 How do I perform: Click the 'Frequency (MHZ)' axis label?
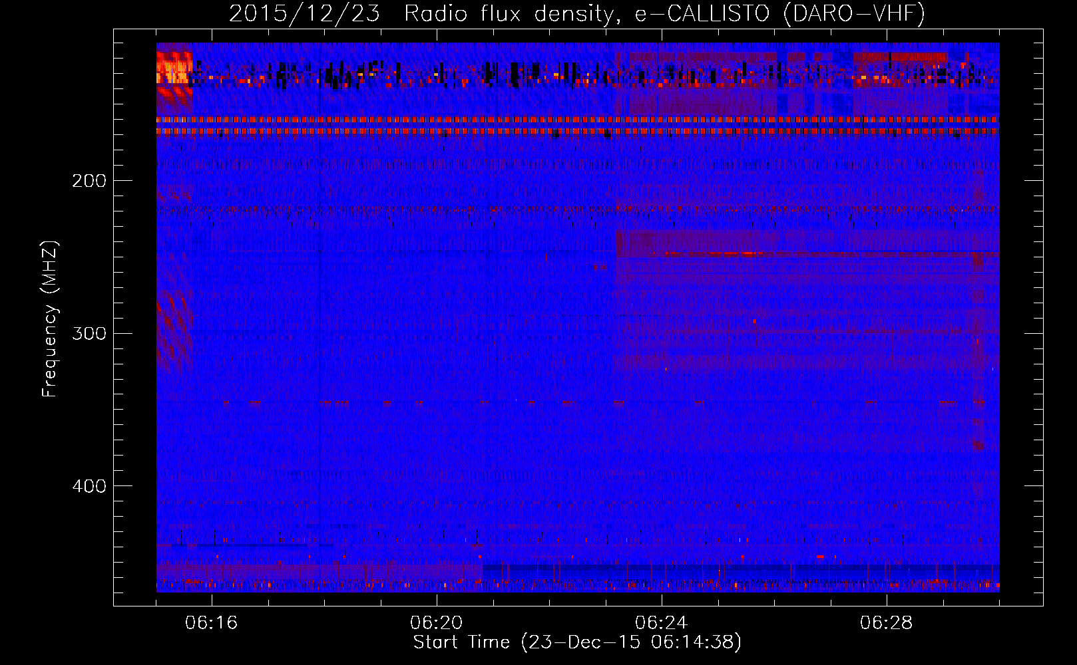[x=50, y=319]
